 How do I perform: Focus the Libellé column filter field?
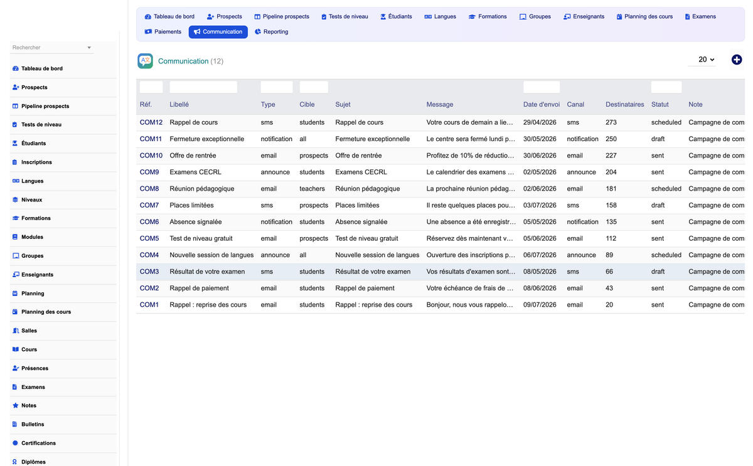point(203,87)
